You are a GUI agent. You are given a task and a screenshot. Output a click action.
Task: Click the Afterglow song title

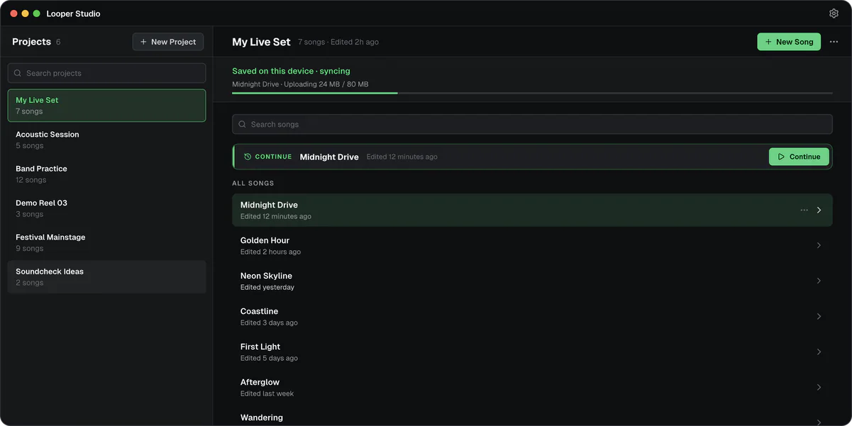click(x=260, y=382)
